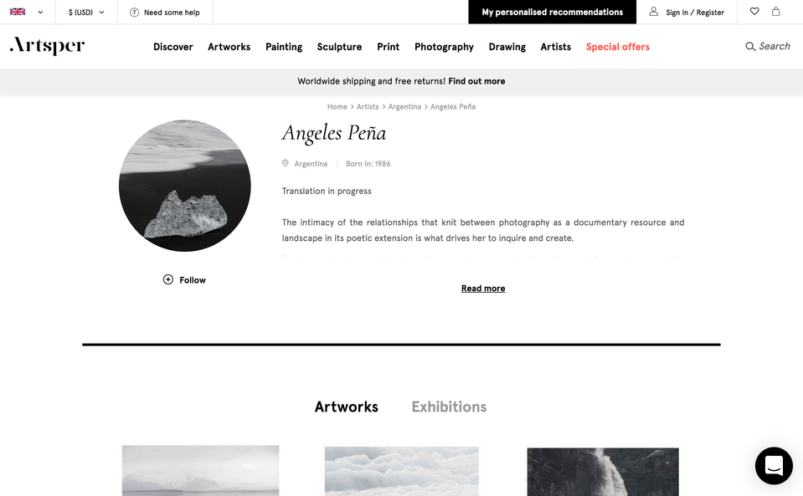The width and height of the screenshot is (803, 496).
Task: Click the user account icon
Action: (653, 11)
